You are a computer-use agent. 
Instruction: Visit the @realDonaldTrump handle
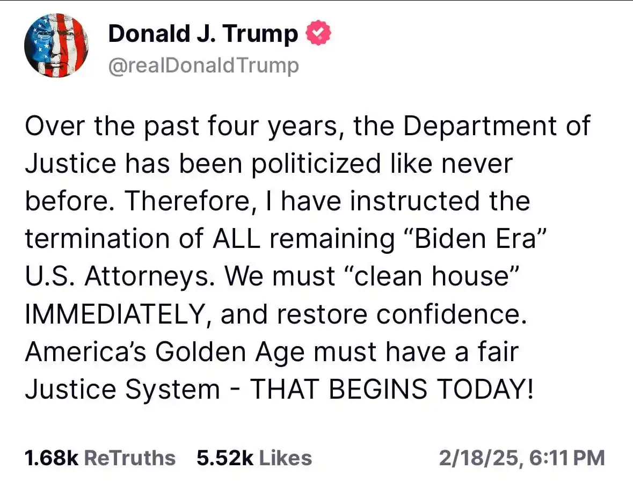tap(204, 65)
